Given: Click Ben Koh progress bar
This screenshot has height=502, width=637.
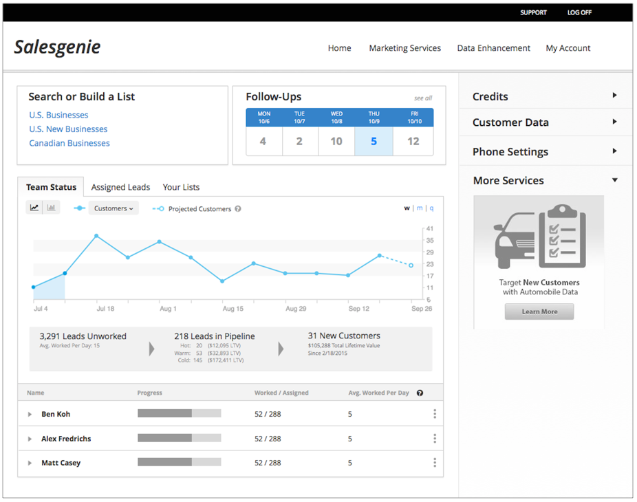Looking at the screenshot, I should point(179,413).
